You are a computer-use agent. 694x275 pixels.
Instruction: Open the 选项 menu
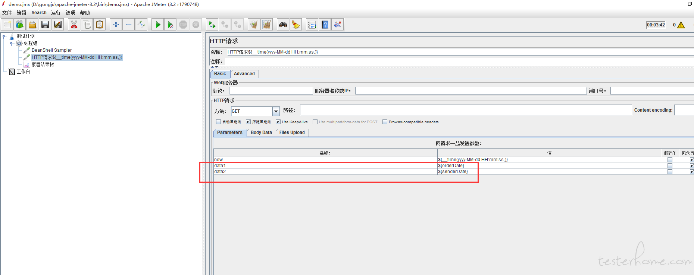point(70,13)
